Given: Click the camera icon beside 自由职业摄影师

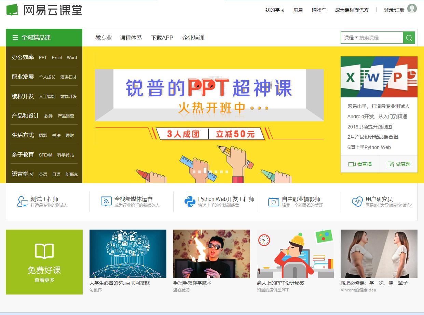Looking at the screenshot, I should pos(273,201).
